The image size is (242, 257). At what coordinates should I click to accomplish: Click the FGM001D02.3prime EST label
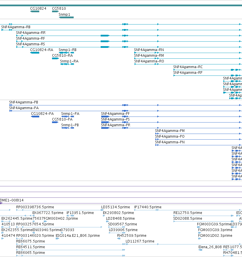pyautogui.click(x=215, y=236)
